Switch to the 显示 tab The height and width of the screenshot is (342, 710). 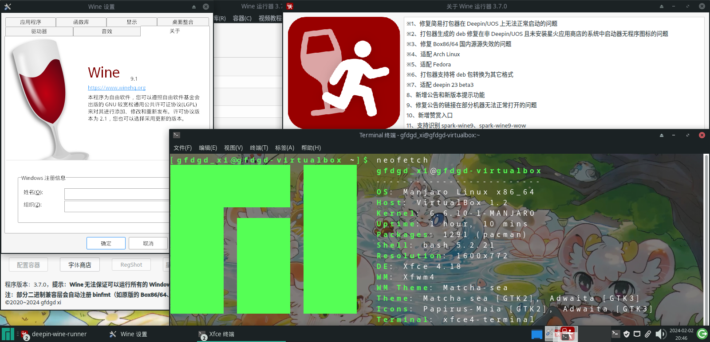(132, 22)
